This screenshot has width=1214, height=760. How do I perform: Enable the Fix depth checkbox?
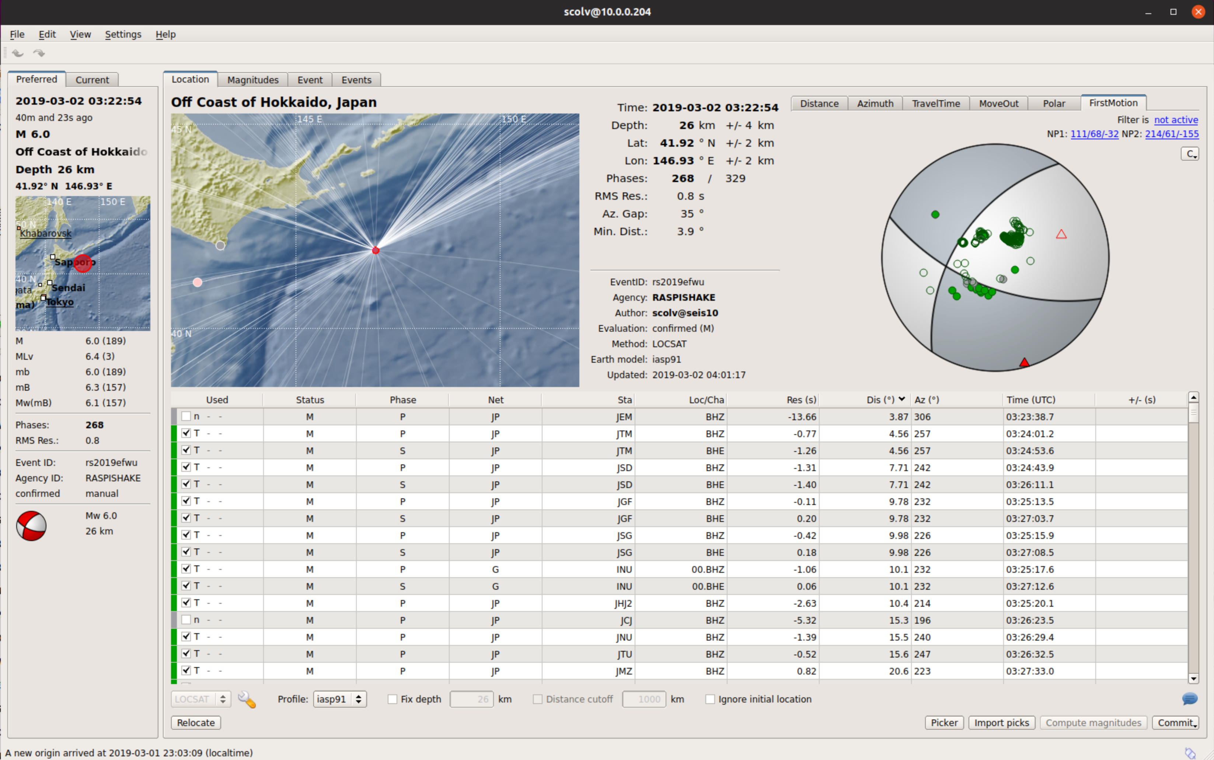[393, 699]
